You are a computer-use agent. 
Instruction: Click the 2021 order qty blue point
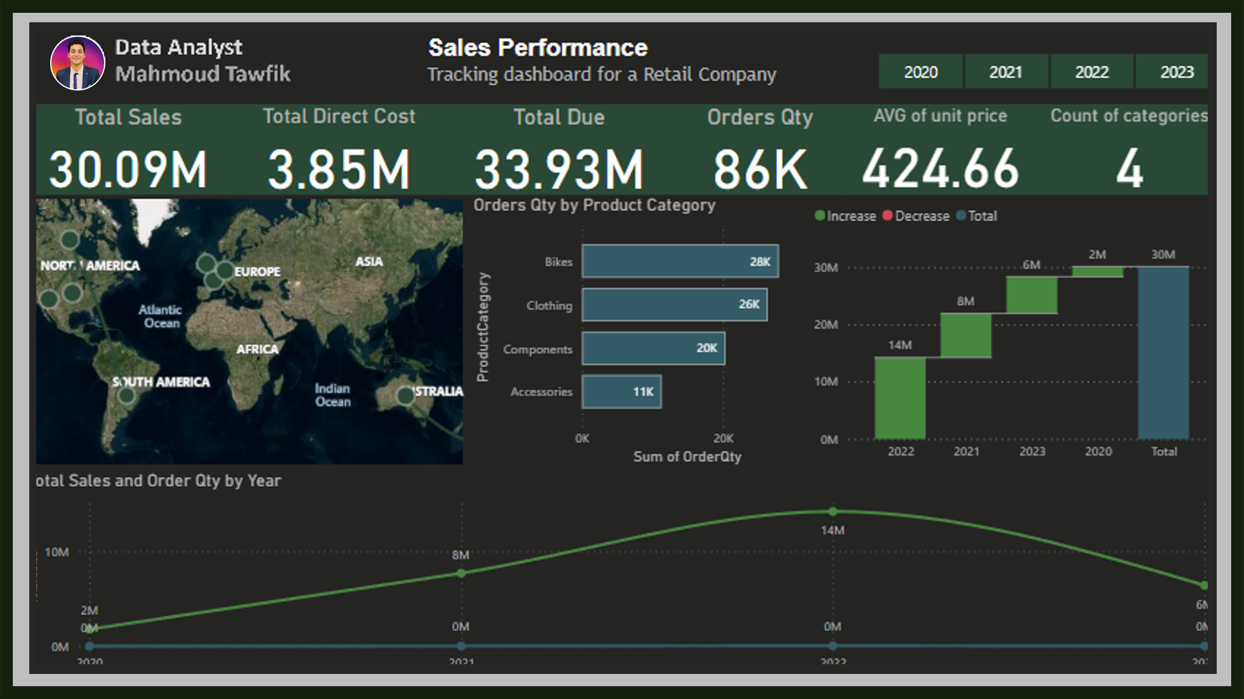[461, 646]
